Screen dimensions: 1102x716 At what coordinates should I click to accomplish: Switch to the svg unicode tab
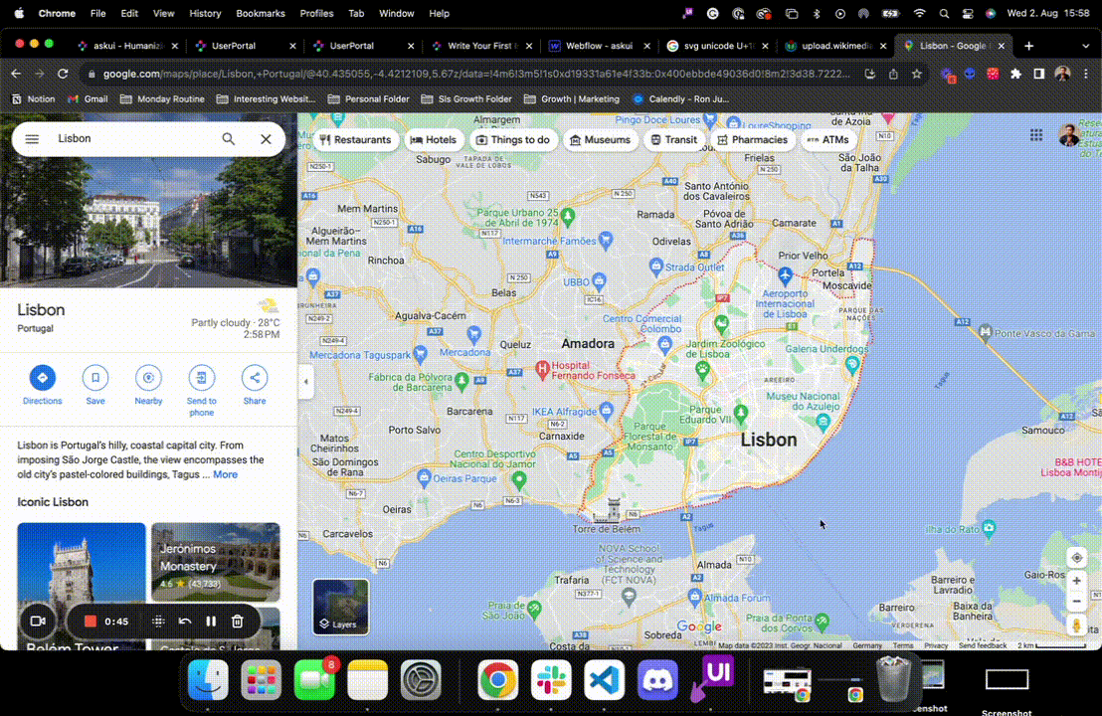pos(717,46)
